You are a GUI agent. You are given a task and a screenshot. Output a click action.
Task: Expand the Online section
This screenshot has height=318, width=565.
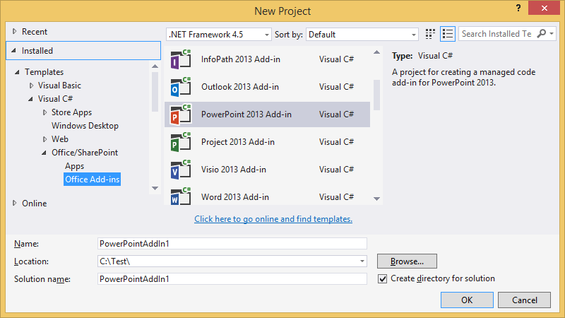[16, 204]
